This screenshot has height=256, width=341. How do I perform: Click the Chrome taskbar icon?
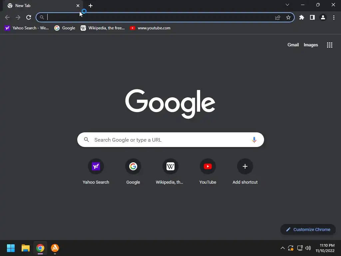pos(40,248)
